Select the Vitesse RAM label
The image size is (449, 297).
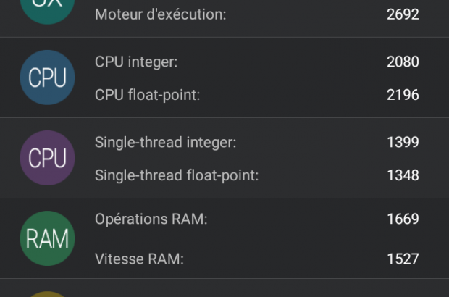click(x=139, y=259)
